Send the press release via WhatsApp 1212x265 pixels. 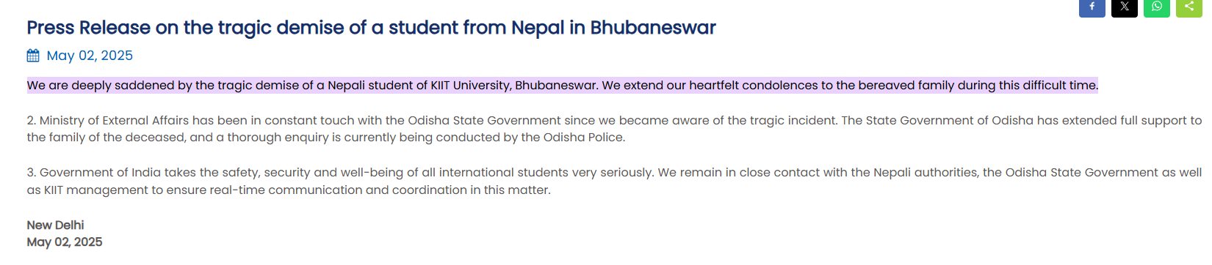(1156, 7)
